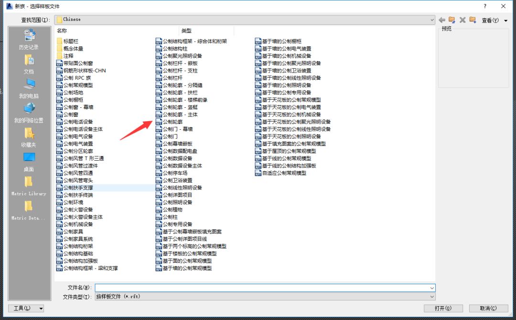
Task: Select 公制结构框架 - 综合体和桁架 template
Action: point(191,41)
